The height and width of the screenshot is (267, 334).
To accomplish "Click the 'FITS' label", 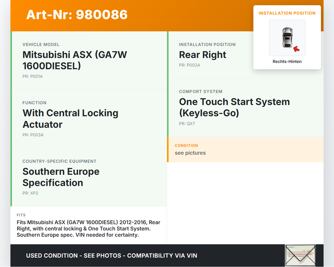I will (x=21, y=215).
